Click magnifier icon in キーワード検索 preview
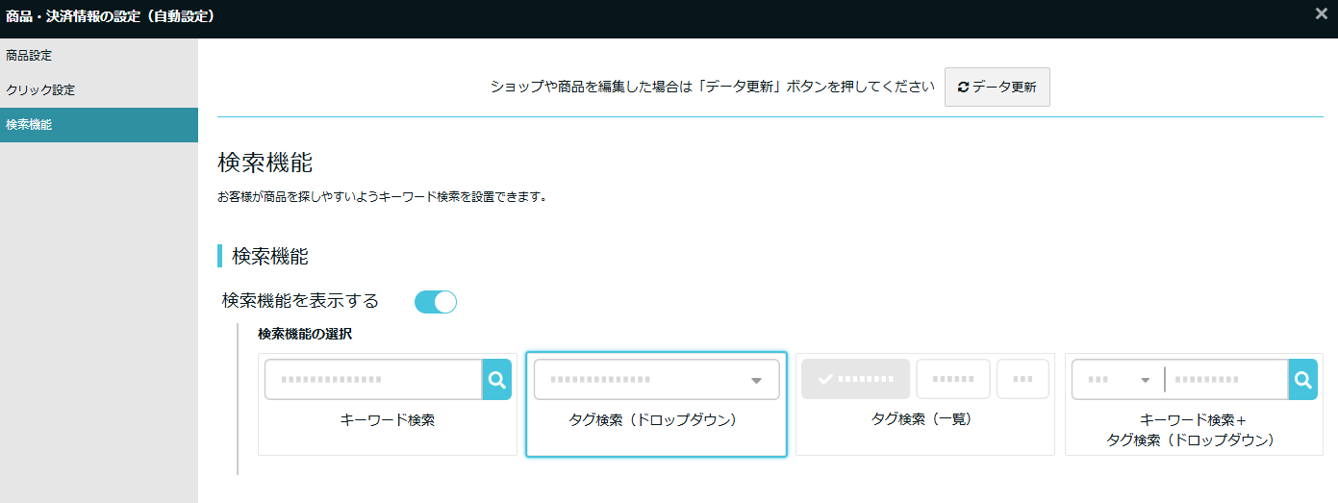This screenshot has width=1338, height=503. (x=496, y=380)
